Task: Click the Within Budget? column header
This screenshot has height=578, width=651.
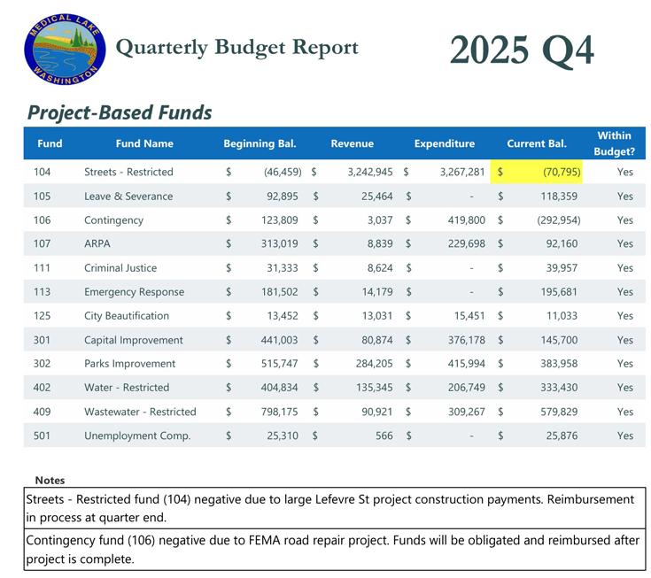Action: [x=614, y=143]
